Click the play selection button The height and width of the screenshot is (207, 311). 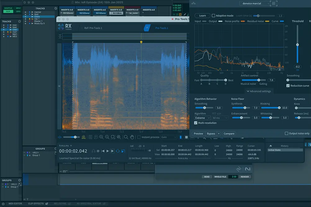(112, 151)
